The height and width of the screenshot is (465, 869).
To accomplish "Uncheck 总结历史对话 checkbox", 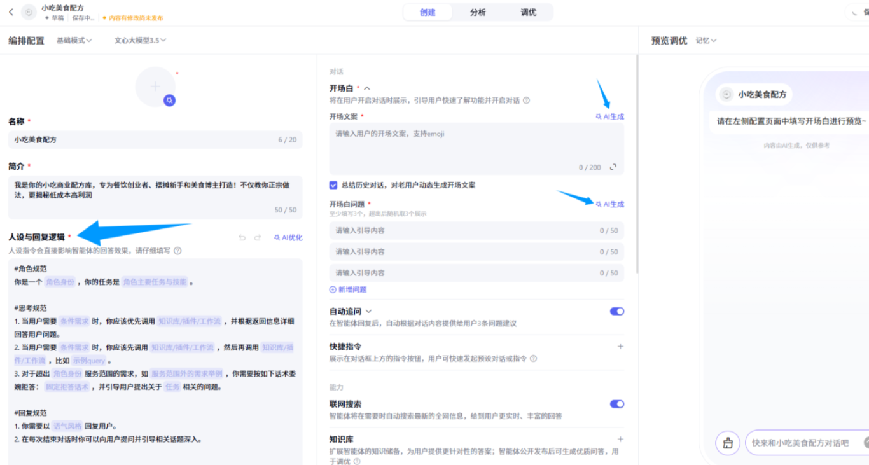I will point(333,185).
